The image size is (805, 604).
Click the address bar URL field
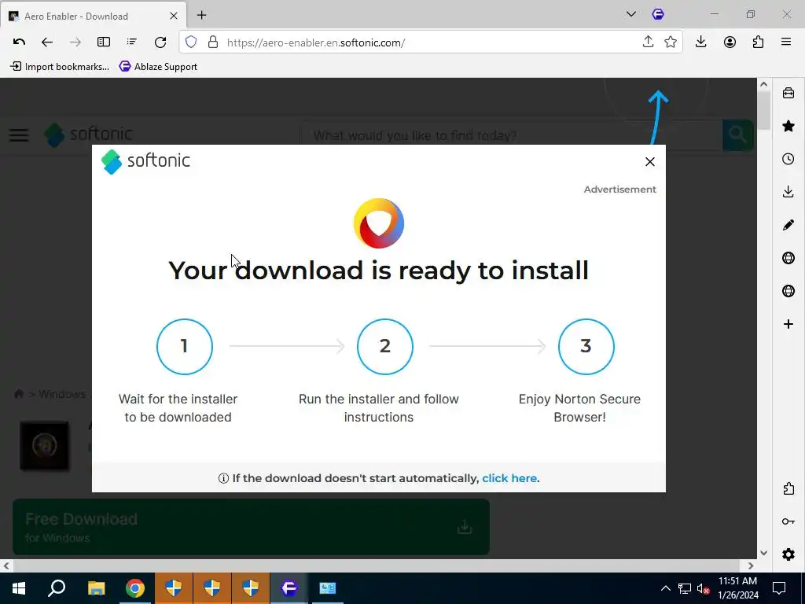click(432, 42)
